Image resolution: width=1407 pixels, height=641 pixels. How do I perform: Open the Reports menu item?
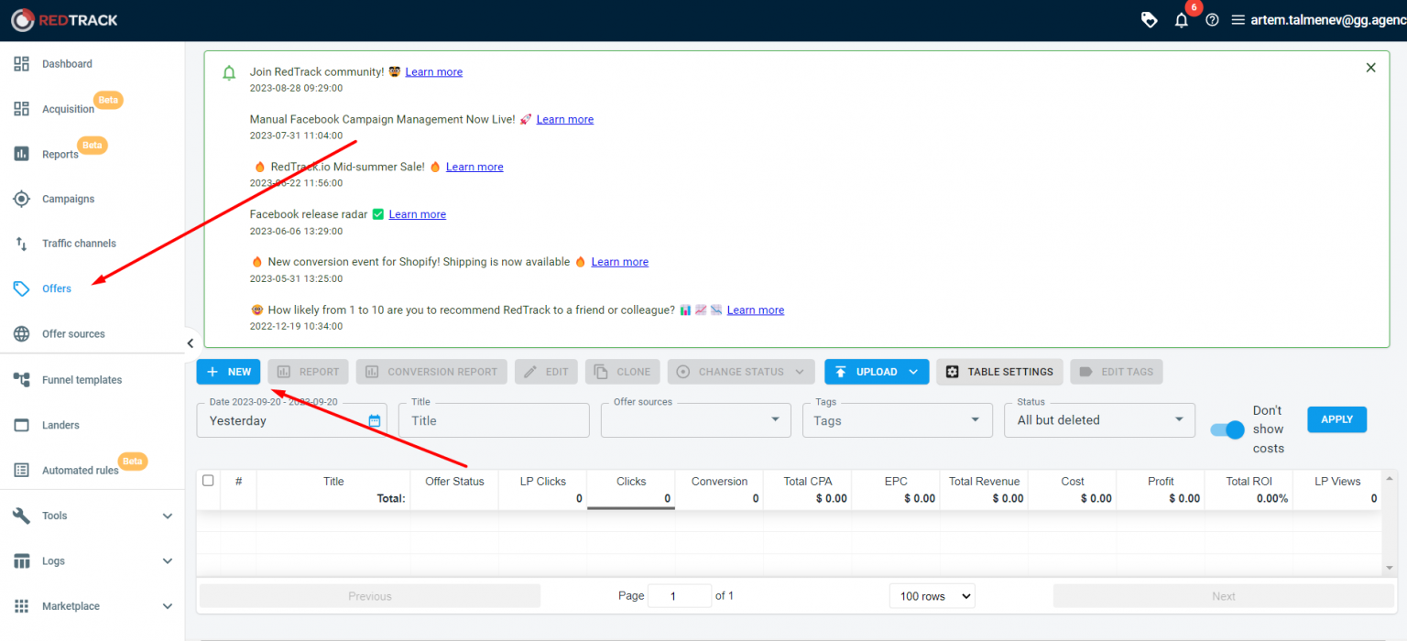pos(60,154)
